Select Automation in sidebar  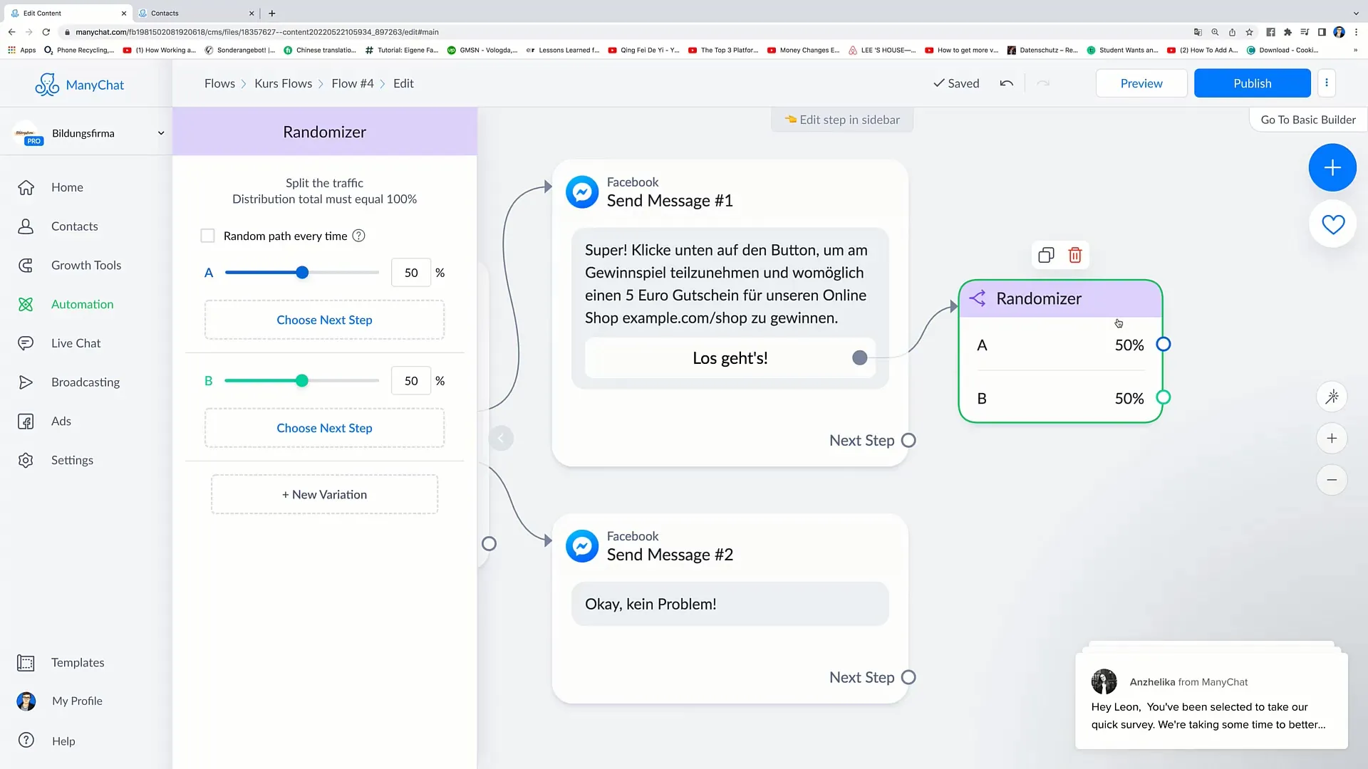(82, 304)
